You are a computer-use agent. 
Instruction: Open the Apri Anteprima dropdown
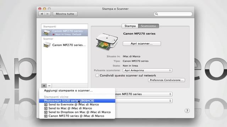148,70
